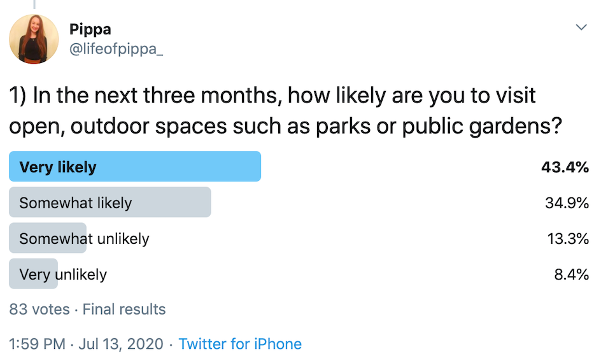Click the poll question tweet text
The width and height of the screenshot is (601, 363).
[286, 110]
